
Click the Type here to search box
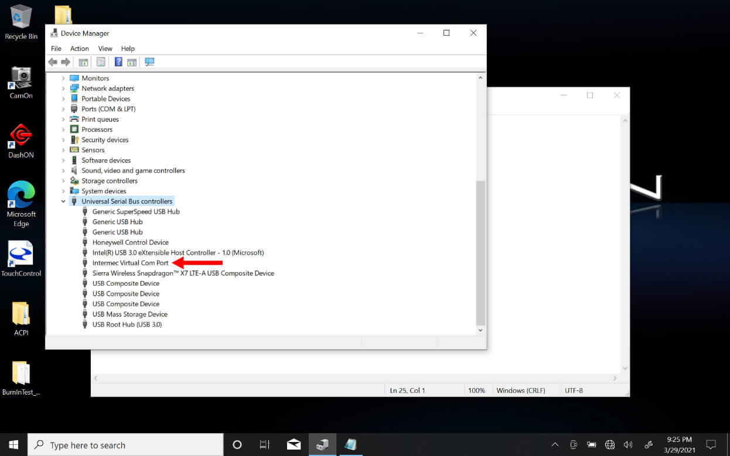[126, 445]
